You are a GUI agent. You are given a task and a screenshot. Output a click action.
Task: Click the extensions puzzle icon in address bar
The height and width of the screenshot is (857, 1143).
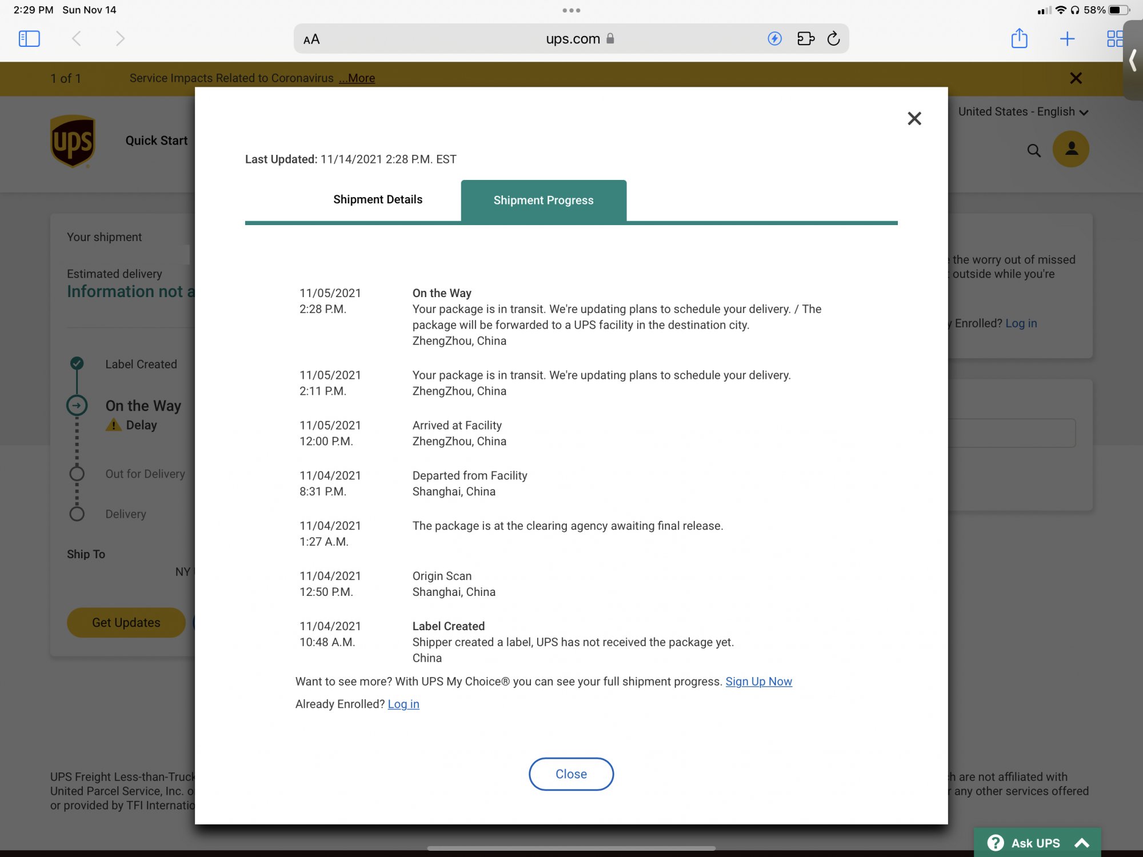[805, 39]
